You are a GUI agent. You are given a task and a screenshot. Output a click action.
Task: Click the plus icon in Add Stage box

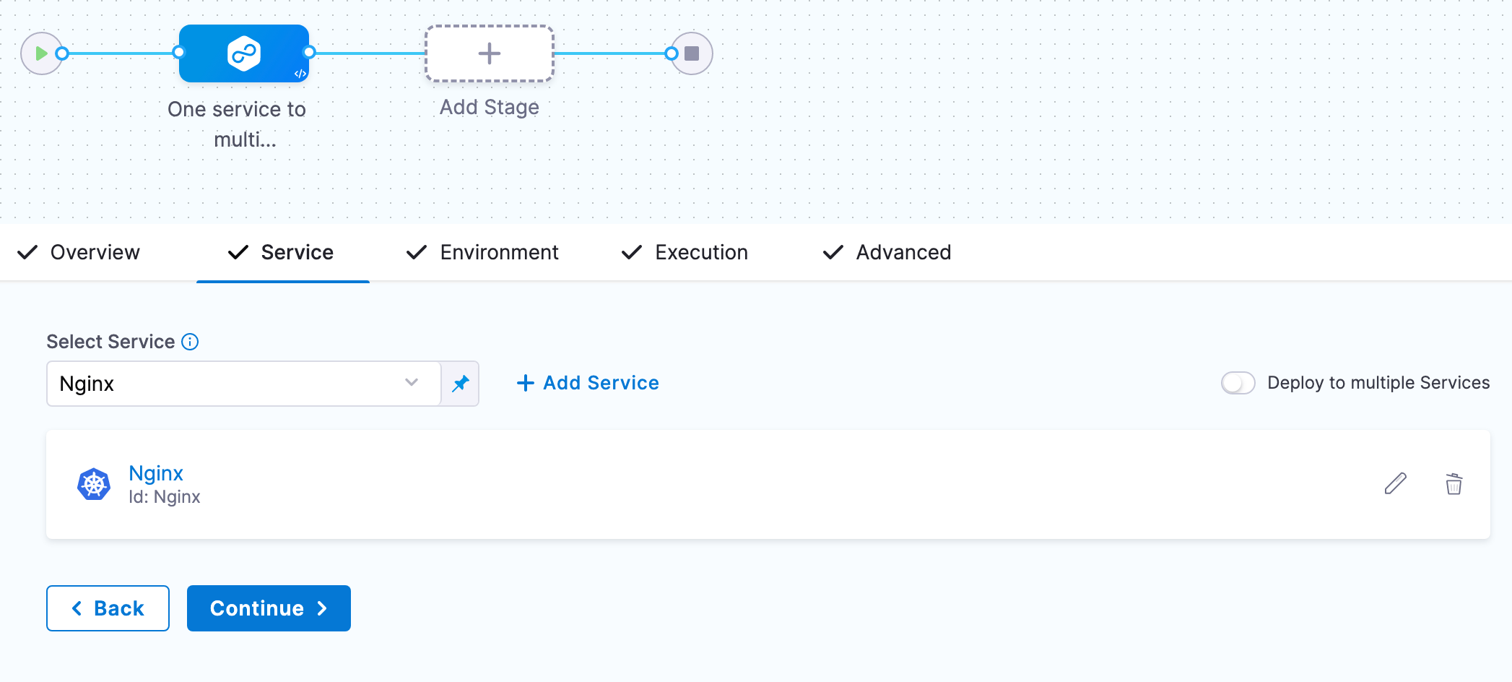(490, 53)
